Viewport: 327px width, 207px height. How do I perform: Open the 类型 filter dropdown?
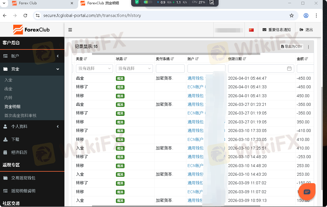94,68
